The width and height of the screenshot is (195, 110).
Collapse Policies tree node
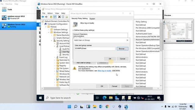tap(46, 27)
